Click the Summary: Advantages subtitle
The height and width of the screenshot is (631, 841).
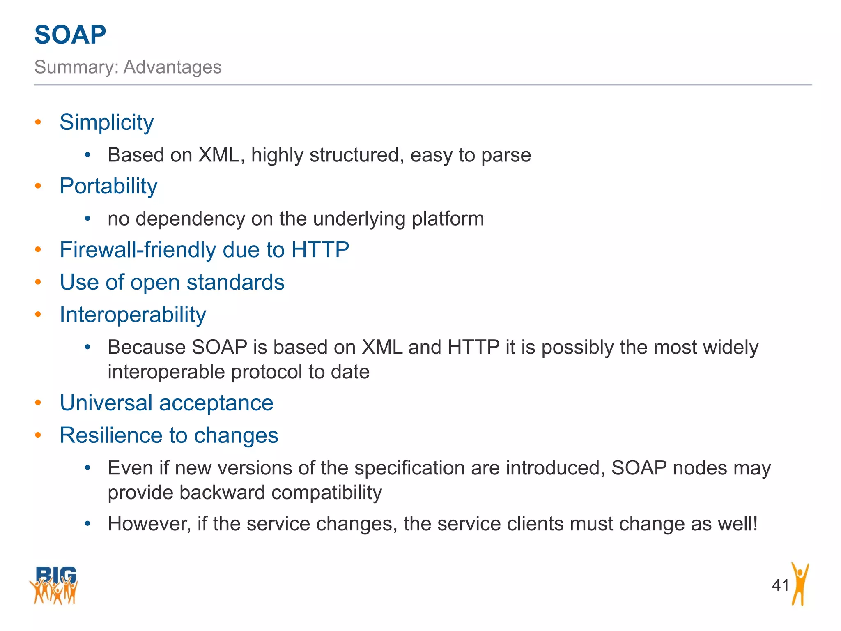point(128,67)
